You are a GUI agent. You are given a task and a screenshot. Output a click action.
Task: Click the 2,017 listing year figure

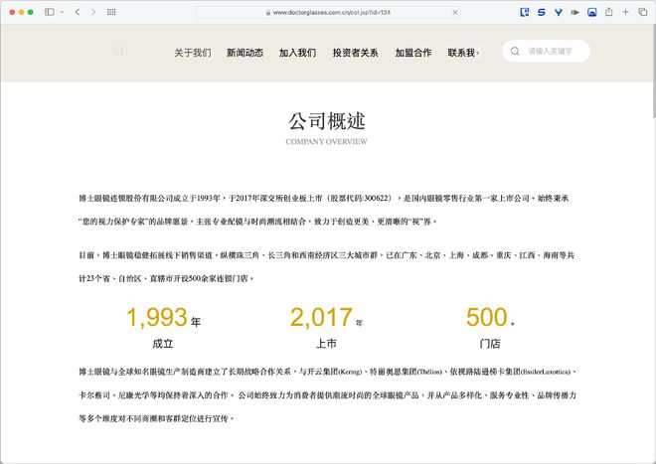[x=321, y=317]
